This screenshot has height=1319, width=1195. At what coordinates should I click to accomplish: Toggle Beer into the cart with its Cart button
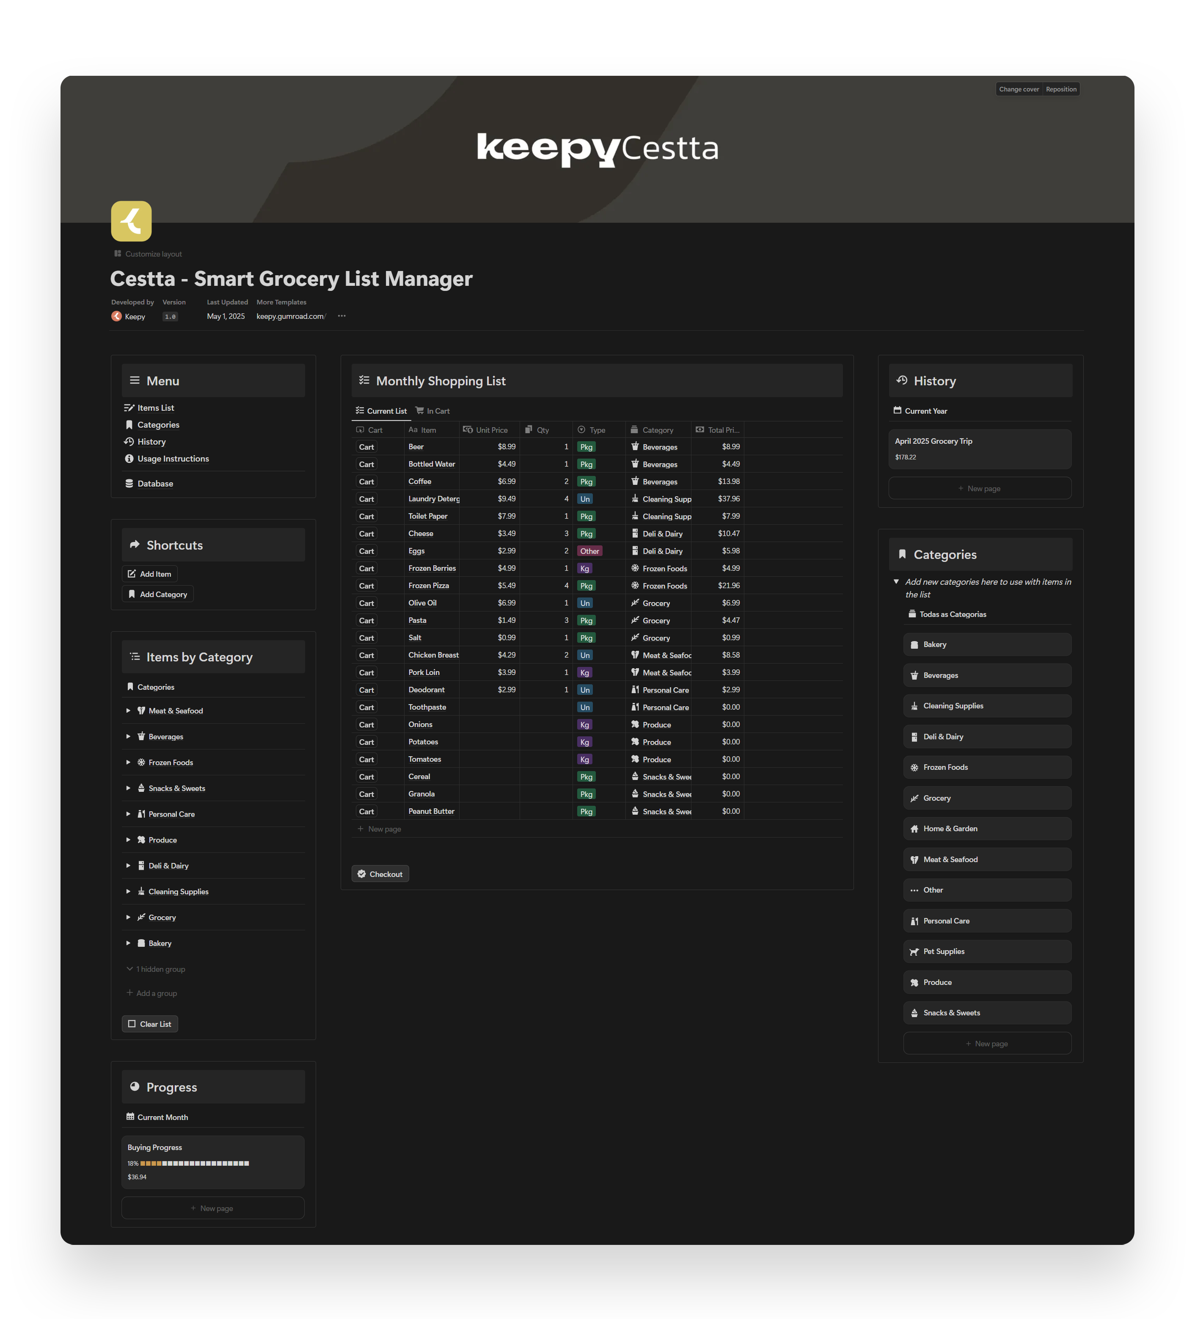(x=366, y=446)
